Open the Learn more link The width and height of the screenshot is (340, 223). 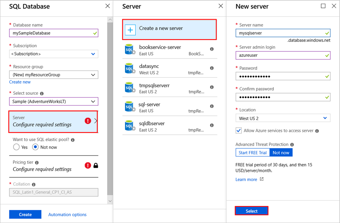(x=246, y=180)
